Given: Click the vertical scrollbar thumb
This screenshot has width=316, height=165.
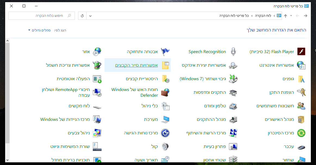Looking at the screenshot, I should coord(7,93).
